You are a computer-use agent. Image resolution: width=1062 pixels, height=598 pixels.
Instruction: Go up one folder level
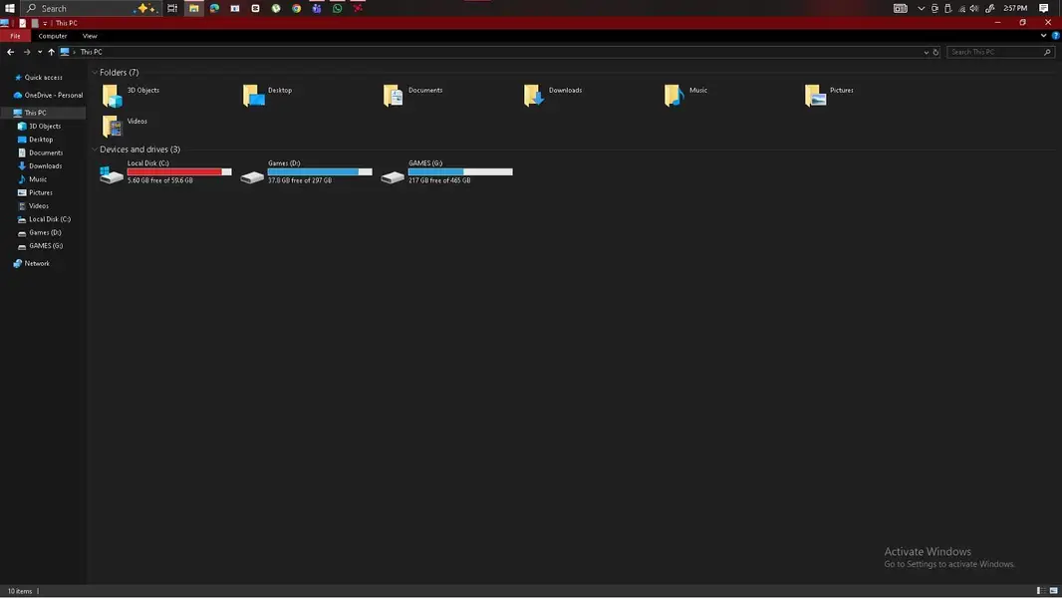[51, 52]
